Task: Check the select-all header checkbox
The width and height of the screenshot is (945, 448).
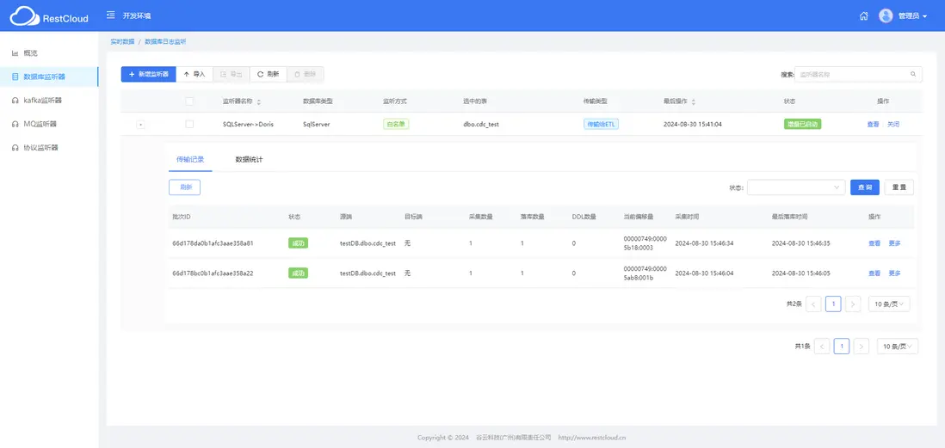Action: (x=189, y=101)
